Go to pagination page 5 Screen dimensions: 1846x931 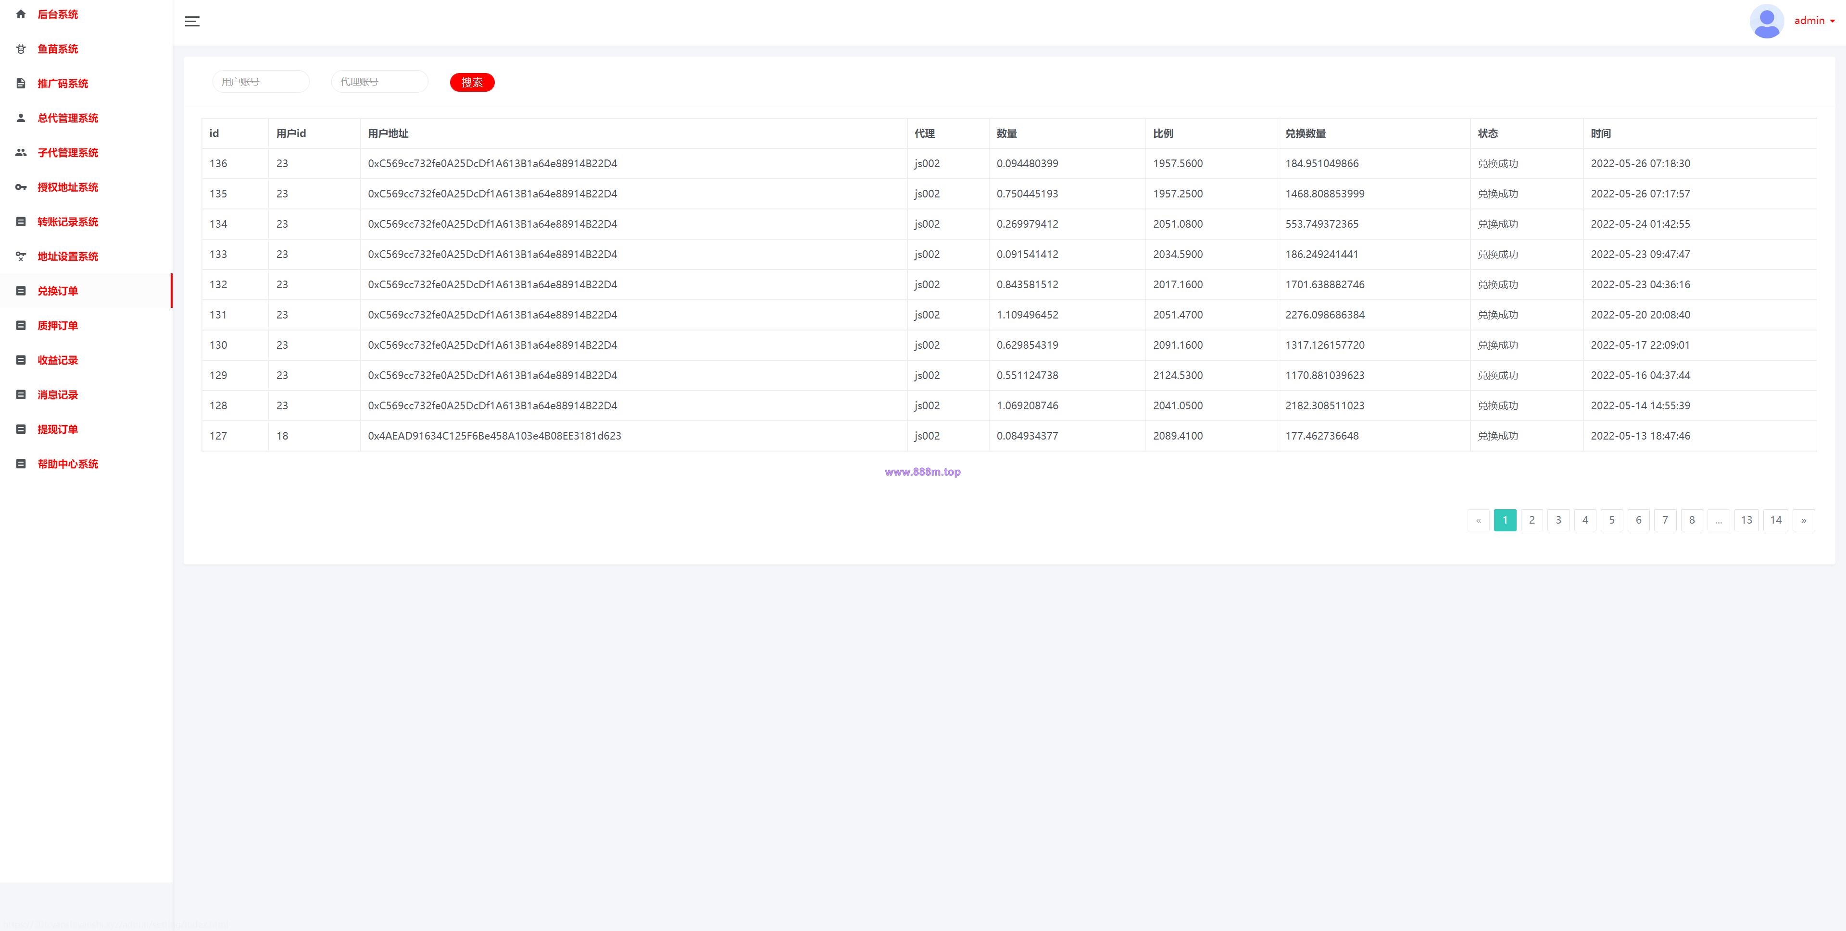tap(1612, 520)
